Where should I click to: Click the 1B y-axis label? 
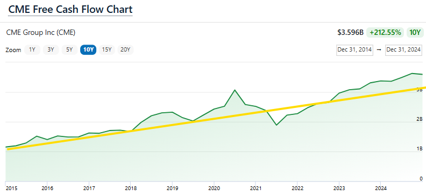[420, 149]
